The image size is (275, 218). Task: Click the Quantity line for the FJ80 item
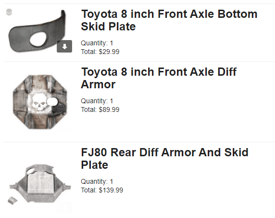tap(97, 181)
